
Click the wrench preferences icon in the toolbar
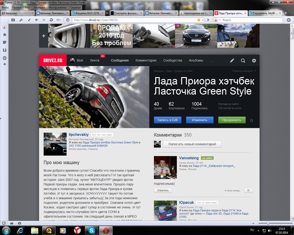click(21, 20)
